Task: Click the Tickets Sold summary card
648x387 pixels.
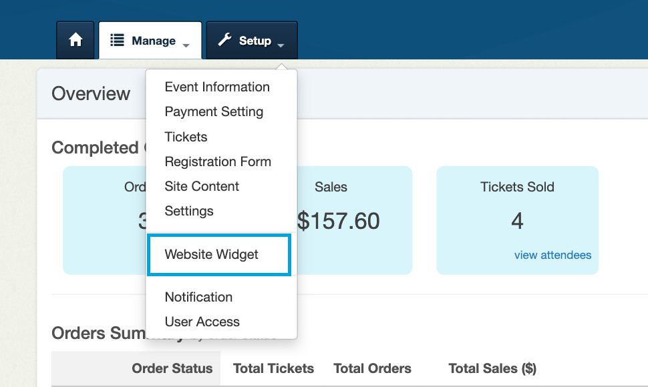Action: click(x=518, y=220)
